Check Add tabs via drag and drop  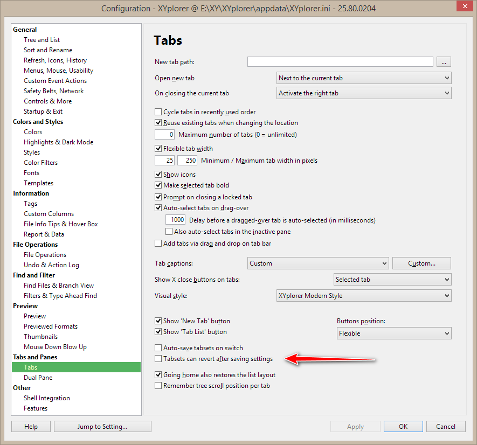click(x=158, y=244)
